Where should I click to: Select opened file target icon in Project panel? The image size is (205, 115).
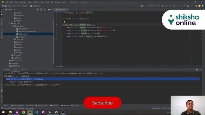click(37, 10)
